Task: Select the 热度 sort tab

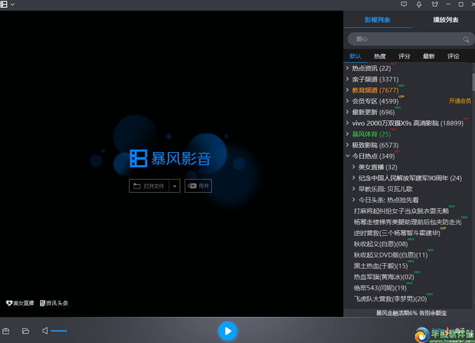Action: point(379,56)
